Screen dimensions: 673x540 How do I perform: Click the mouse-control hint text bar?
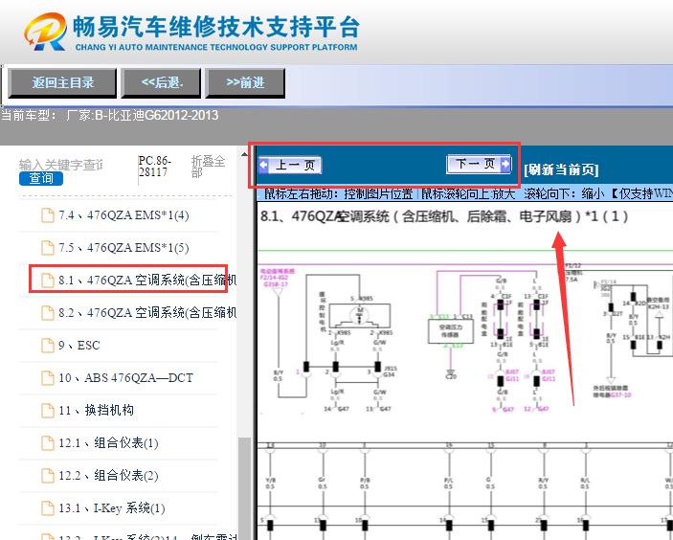464,194
